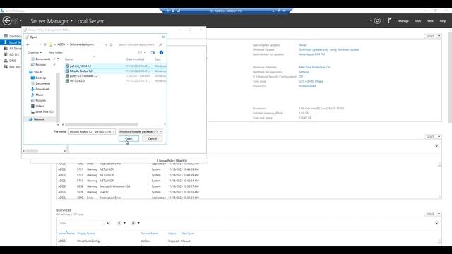Open the Tools menu
This screenshot has width=452, height=254.
point(417,21)
